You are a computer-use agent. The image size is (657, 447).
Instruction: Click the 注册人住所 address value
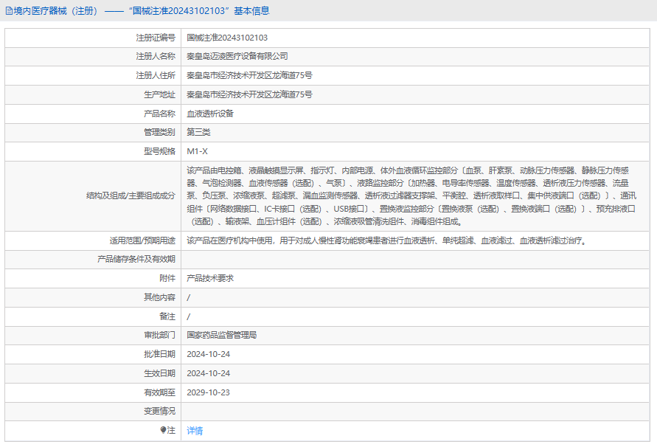249,75
